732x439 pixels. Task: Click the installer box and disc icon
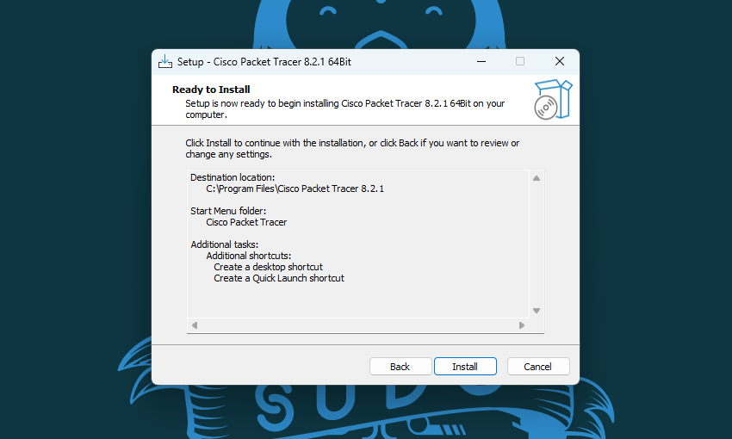tap(553, 99)
